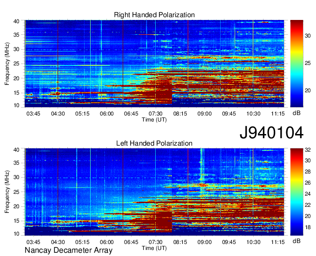Image resolution: width=316 pixels, height=256 pixels.
Task: Click the Left Handed Polarization title
Action: [154, 143]
